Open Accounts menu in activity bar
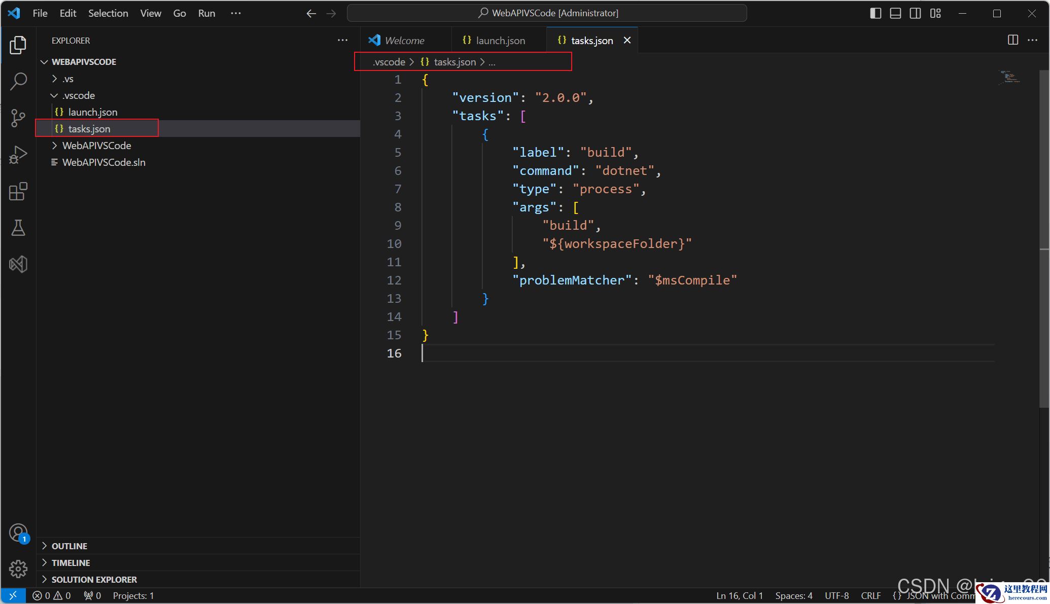The image size is (1050, 604). [18, 533]
